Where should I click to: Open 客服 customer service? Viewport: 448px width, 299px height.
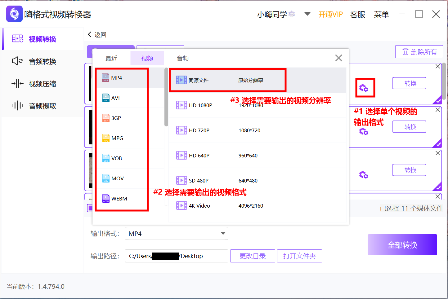pyautogui.click(x=358, y=15)
